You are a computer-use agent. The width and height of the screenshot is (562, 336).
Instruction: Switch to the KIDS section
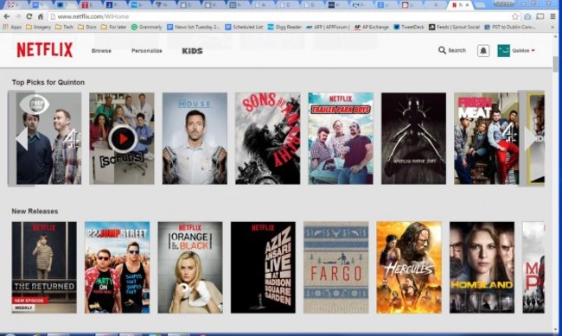pos(192,51)
